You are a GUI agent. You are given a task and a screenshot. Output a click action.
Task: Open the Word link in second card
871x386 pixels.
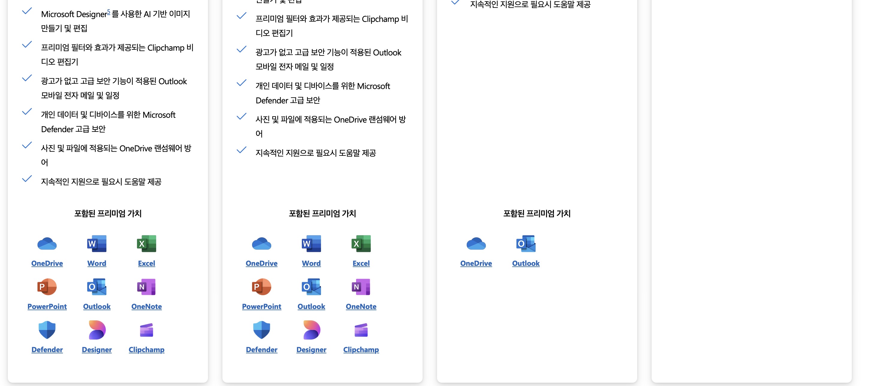(311, 263)
